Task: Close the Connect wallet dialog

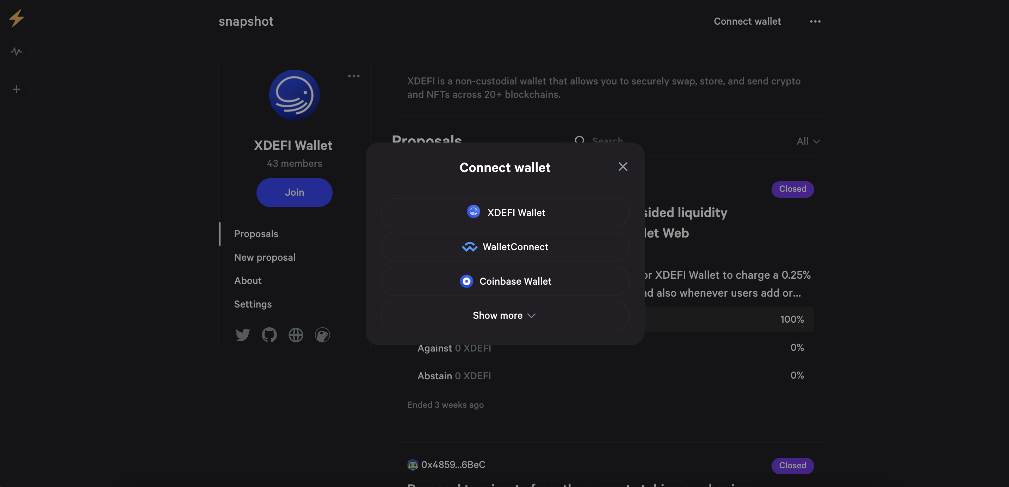Action: pyautogui.click(x=623, y=167)
